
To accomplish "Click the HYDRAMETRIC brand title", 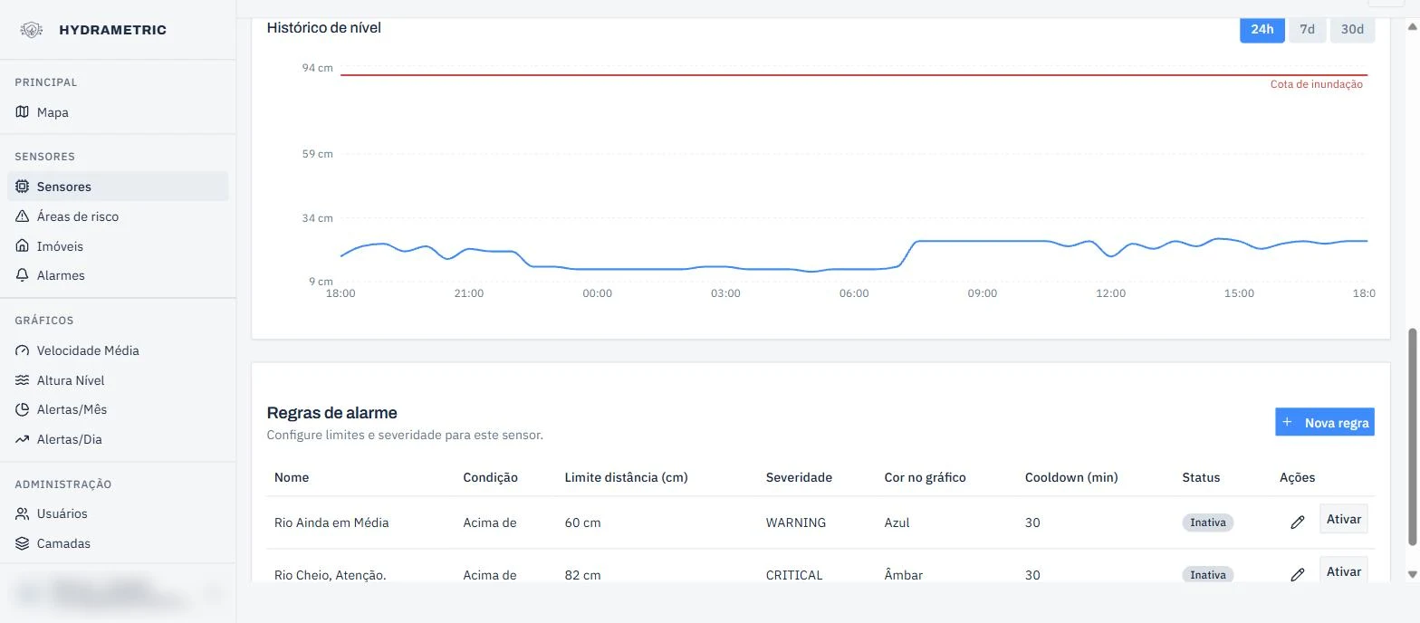I will tap(113, 30).
